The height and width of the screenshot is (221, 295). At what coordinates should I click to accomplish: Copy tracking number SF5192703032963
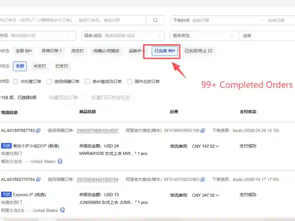[x=203, y=180]
